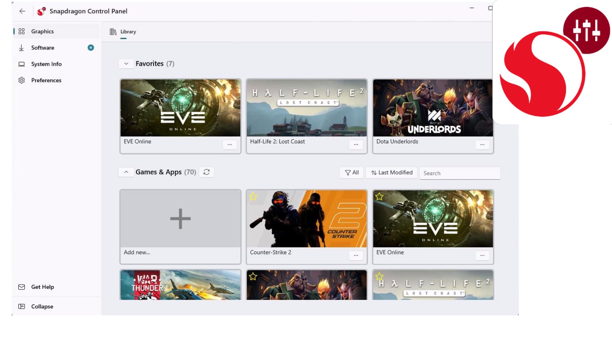Collapse the Games & Apps section chevron

126,172
